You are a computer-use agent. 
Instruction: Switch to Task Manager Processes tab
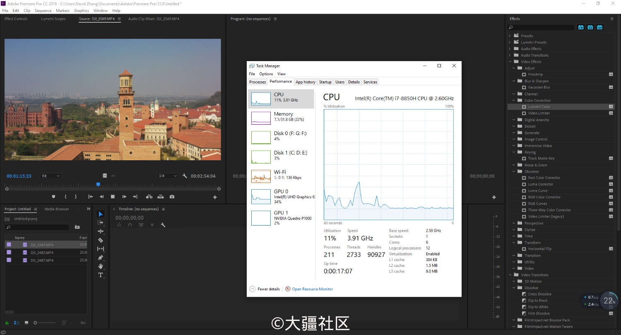click(258, 82)
